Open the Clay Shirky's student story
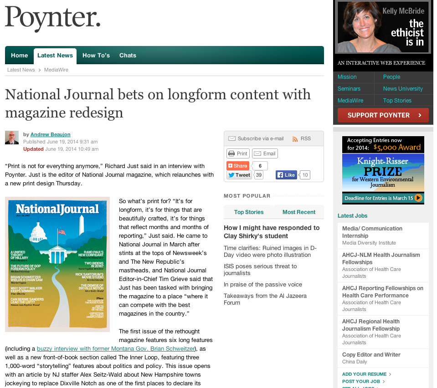This screenshot has height=388, width=437. click(x=272, y=232)
